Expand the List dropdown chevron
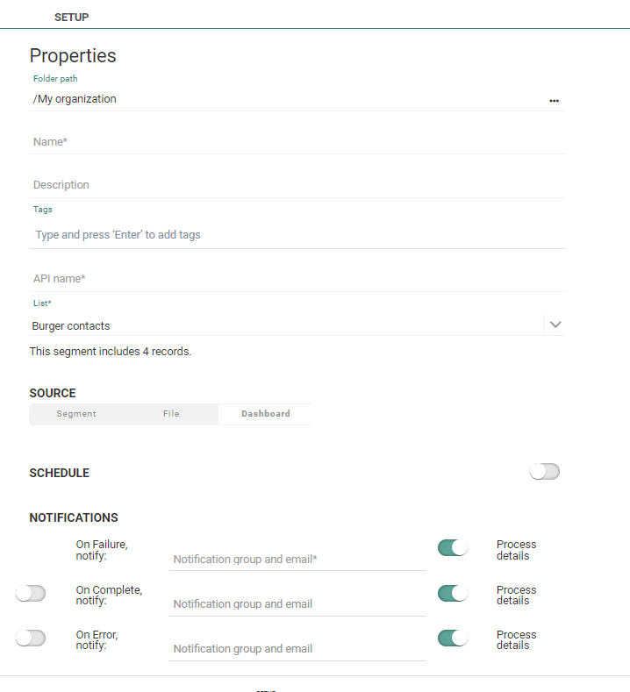This screenshot has height=692, width=630. [555, 325]
